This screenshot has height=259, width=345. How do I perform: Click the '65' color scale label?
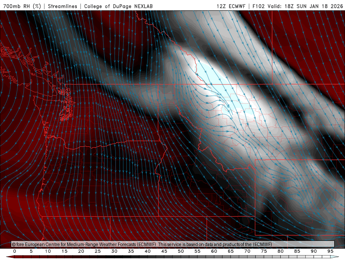click(231, 251)
